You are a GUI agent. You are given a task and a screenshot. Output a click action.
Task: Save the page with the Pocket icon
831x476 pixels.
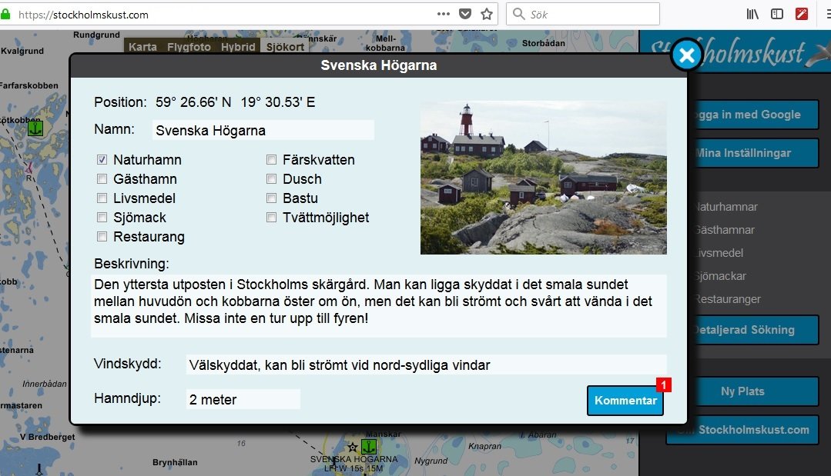(464, 14)
